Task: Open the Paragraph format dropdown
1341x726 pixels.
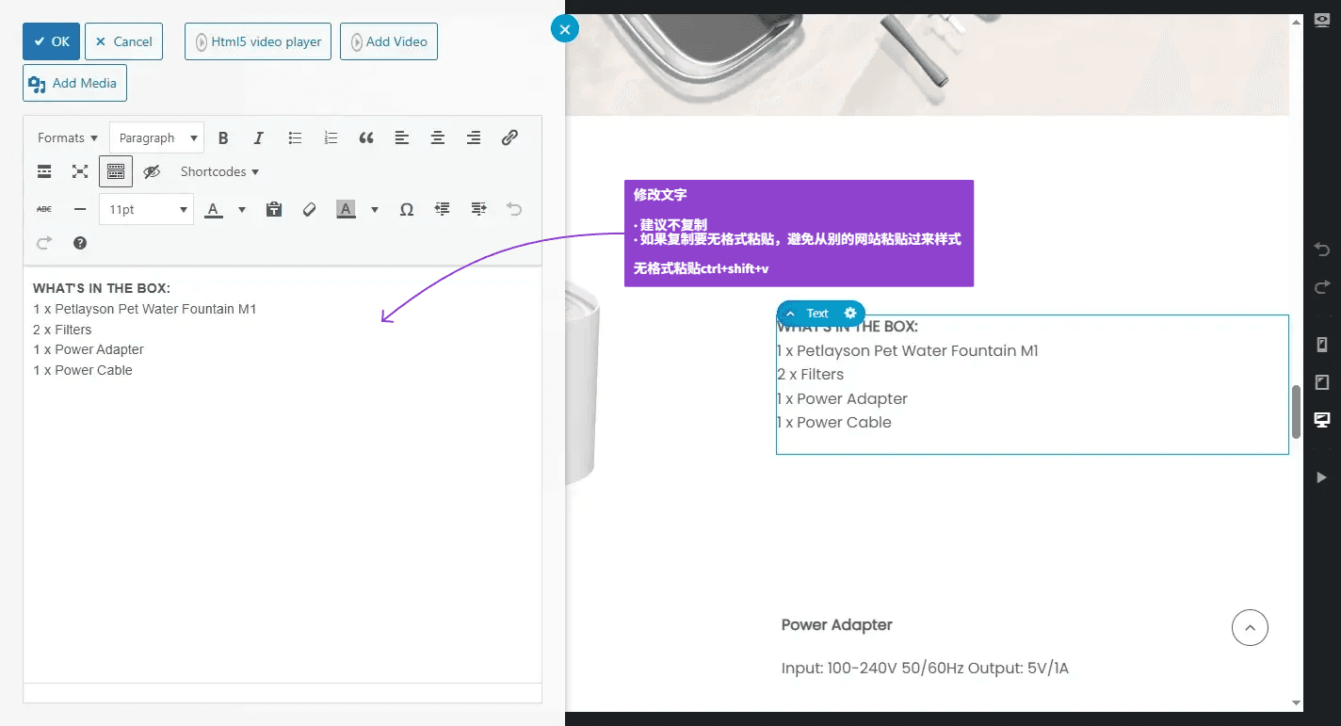Action: pos(156,138)
